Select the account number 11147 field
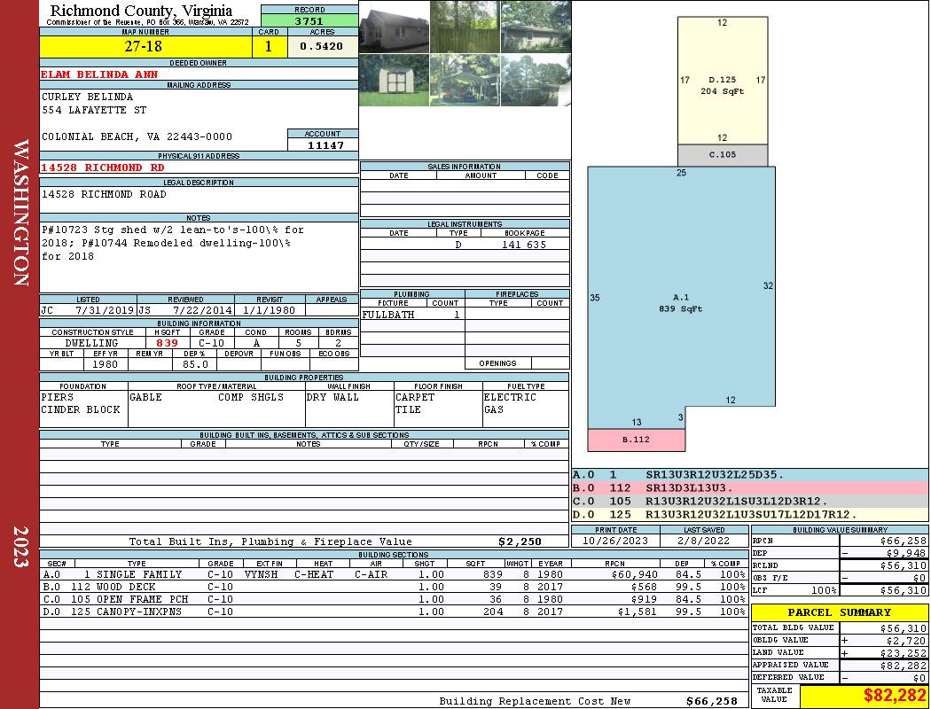Screen dimensions: 931x709 tap(323, 145)
